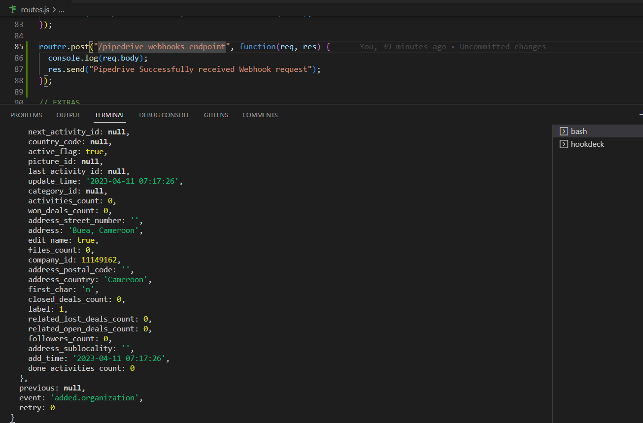643x423 pixels.
Task: Select the TERMINAL tab
Action: coord(109,115)
